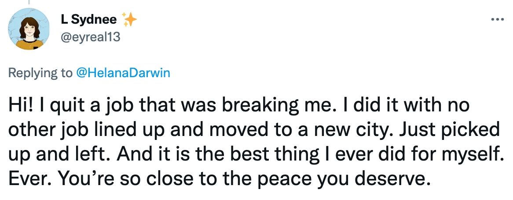Screen dimensions: 513x200
Task: Click the sparkle emoji beside the name
Action: (x=129, y=19)
